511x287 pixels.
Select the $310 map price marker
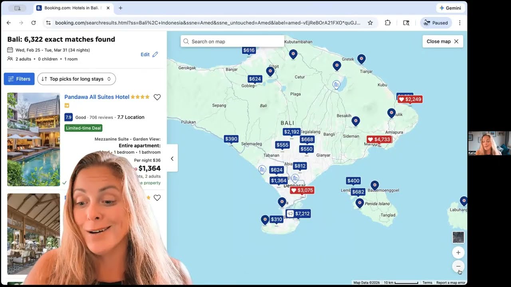[276, 219]
